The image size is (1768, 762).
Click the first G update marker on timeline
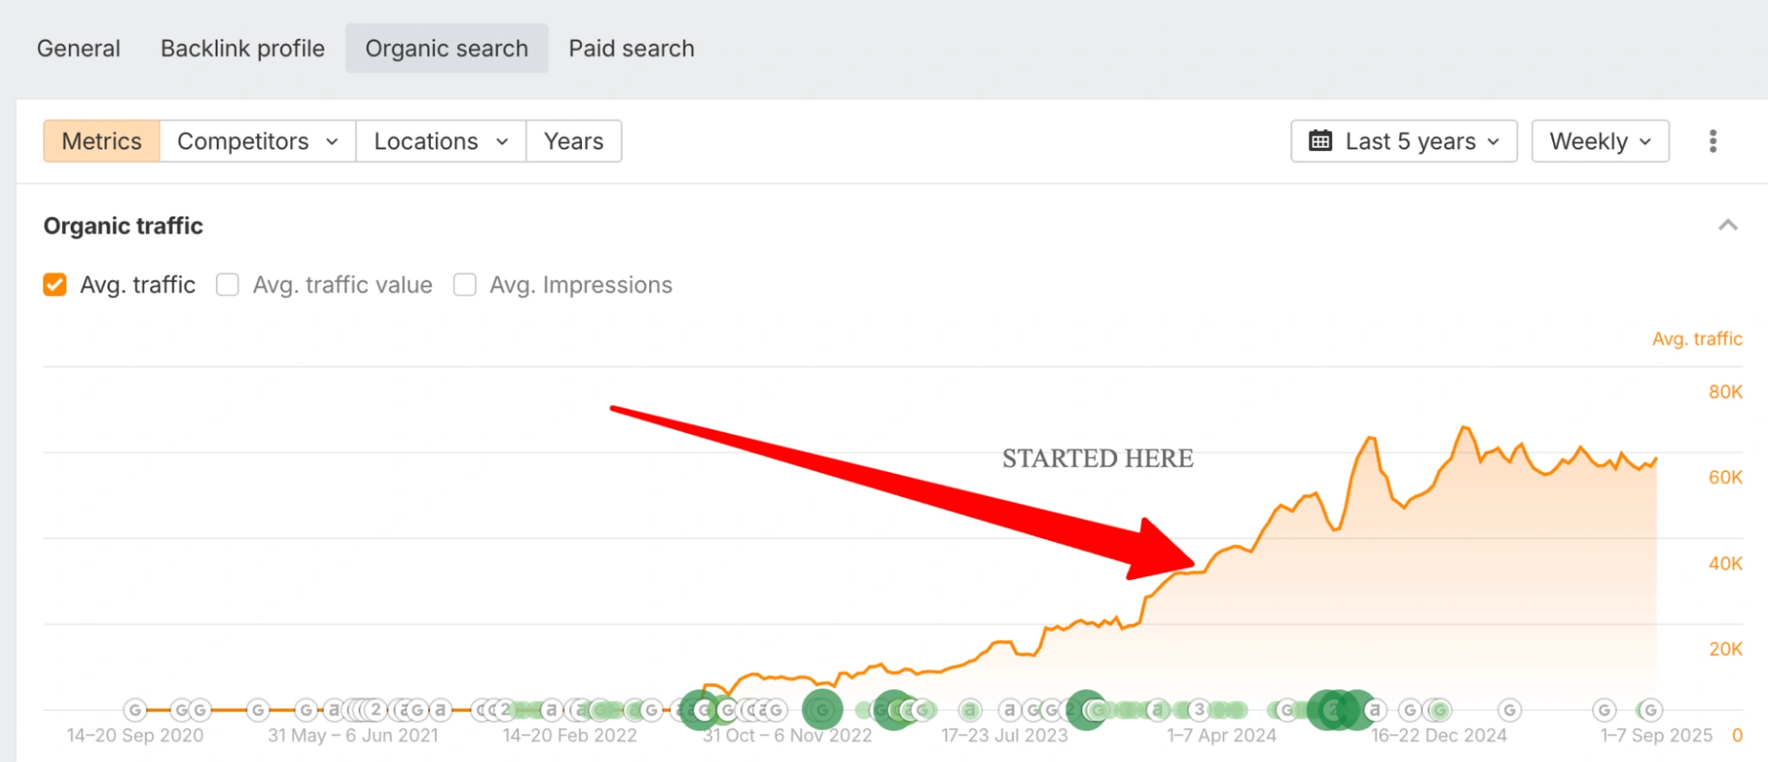(x=134, y=709)
